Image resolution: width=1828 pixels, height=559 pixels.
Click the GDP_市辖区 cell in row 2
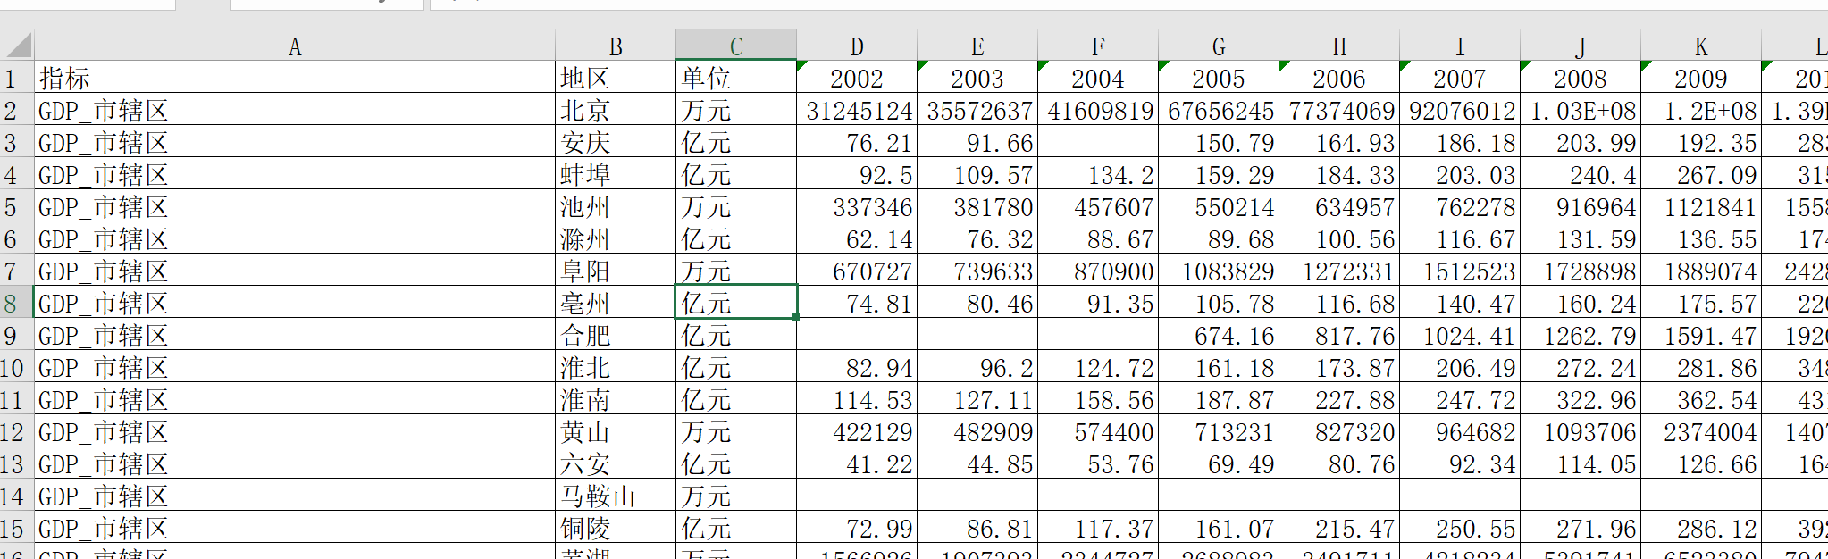pyautogui.click(x=294, y=110)
